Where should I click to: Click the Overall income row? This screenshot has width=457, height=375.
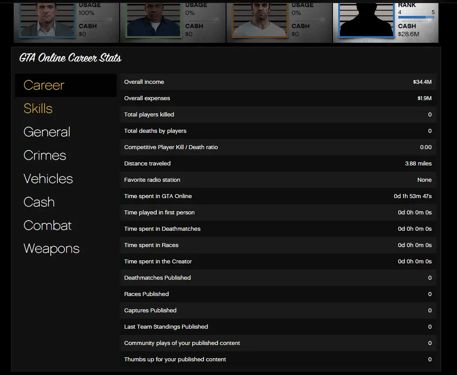(x=278, y=82)
